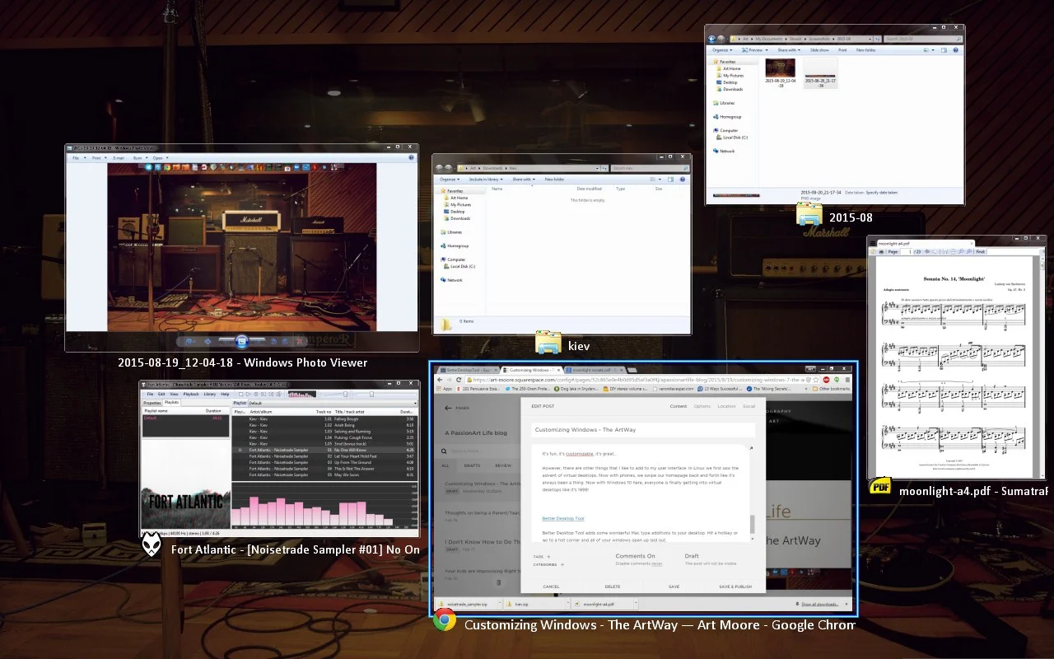Click the help icon in Photo Viewer toolbar
The width and height of the screenshot is (1054, 659).
click(411, 157)
